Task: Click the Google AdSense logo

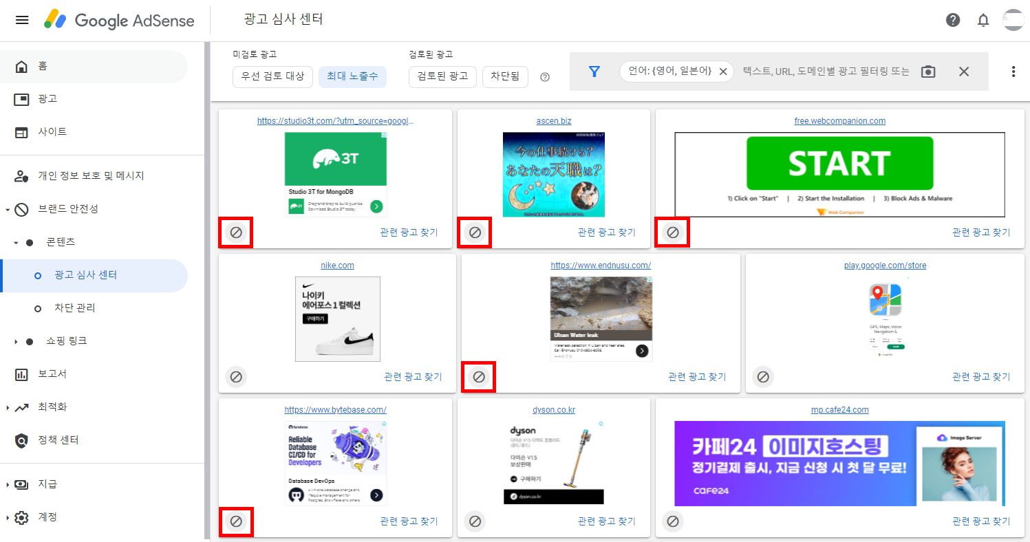Action: click(x=120, y=20)
